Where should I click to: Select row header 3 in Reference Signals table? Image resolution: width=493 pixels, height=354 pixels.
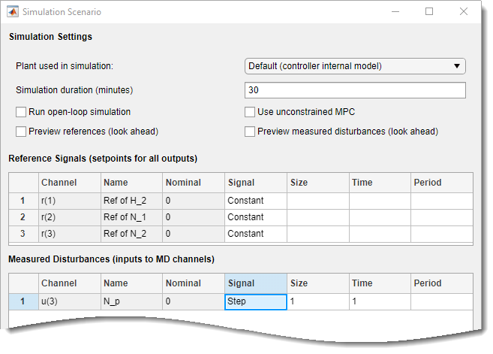pos(23,234)
